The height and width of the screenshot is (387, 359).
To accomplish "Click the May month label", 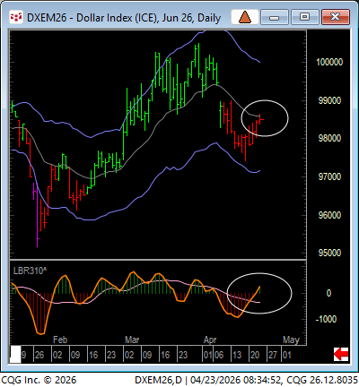I will (291, 340).
